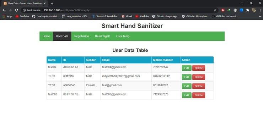Edit the test@gmail.com user row

pyautogui.click(x=187, y=86)
